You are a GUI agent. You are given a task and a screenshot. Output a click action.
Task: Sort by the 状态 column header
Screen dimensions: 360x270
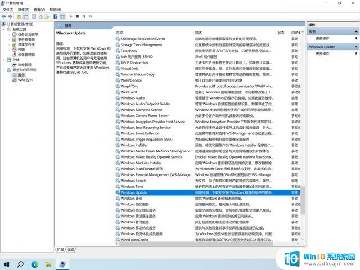point(282,33)
